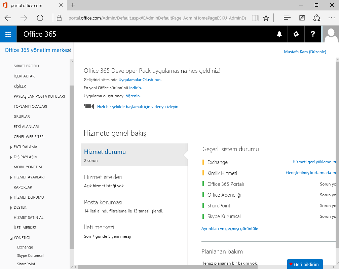Image resolution: width=339 pixels, height=269 pixels.
Task: Follow the Uygulamalar Oluşturun link
Action: 140,80
